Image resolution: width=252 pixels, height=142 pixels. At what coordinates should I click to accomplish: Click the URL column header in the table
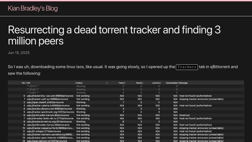pyautogui.click(x=28, y=83)
